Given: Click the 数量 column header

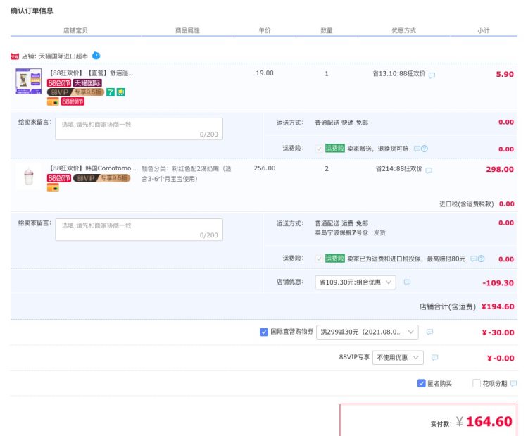Looking at the screenshot, I should (327, 31).
